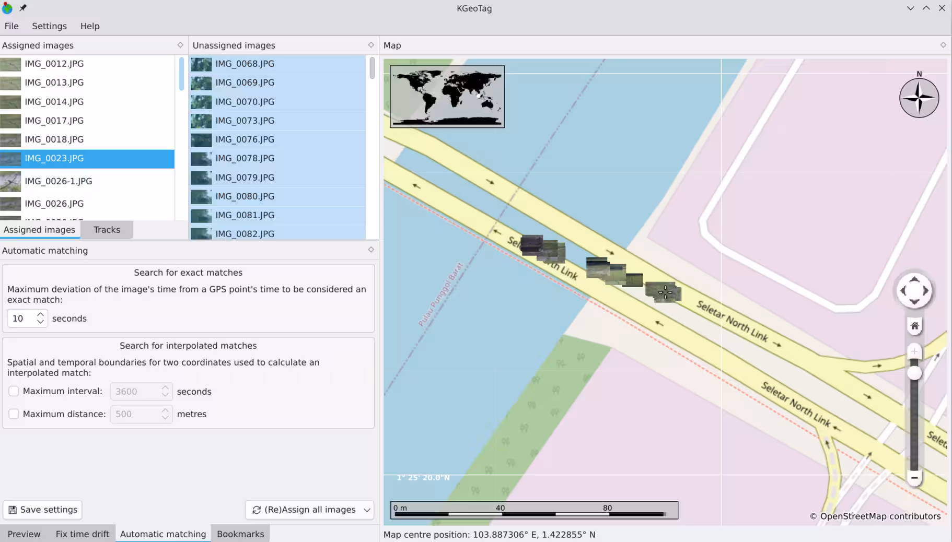Switch to the Tracks tab
This screenshot has height=542, width=952.
pyautogui.click(x=107, y=230)
